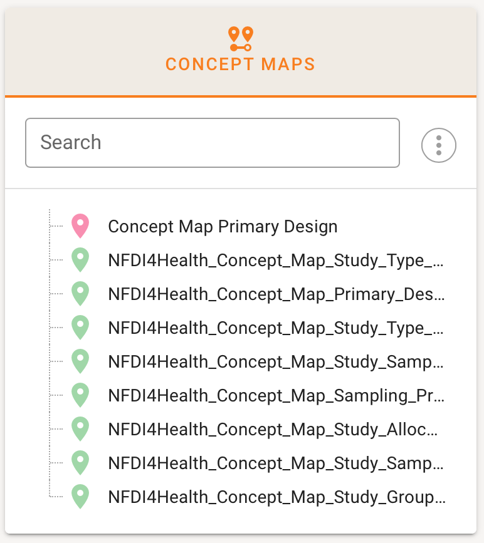Open the Concept Map Primary Design entry
Image resolution: width=484 pixels, height=543 pixels.
point(223,226)
